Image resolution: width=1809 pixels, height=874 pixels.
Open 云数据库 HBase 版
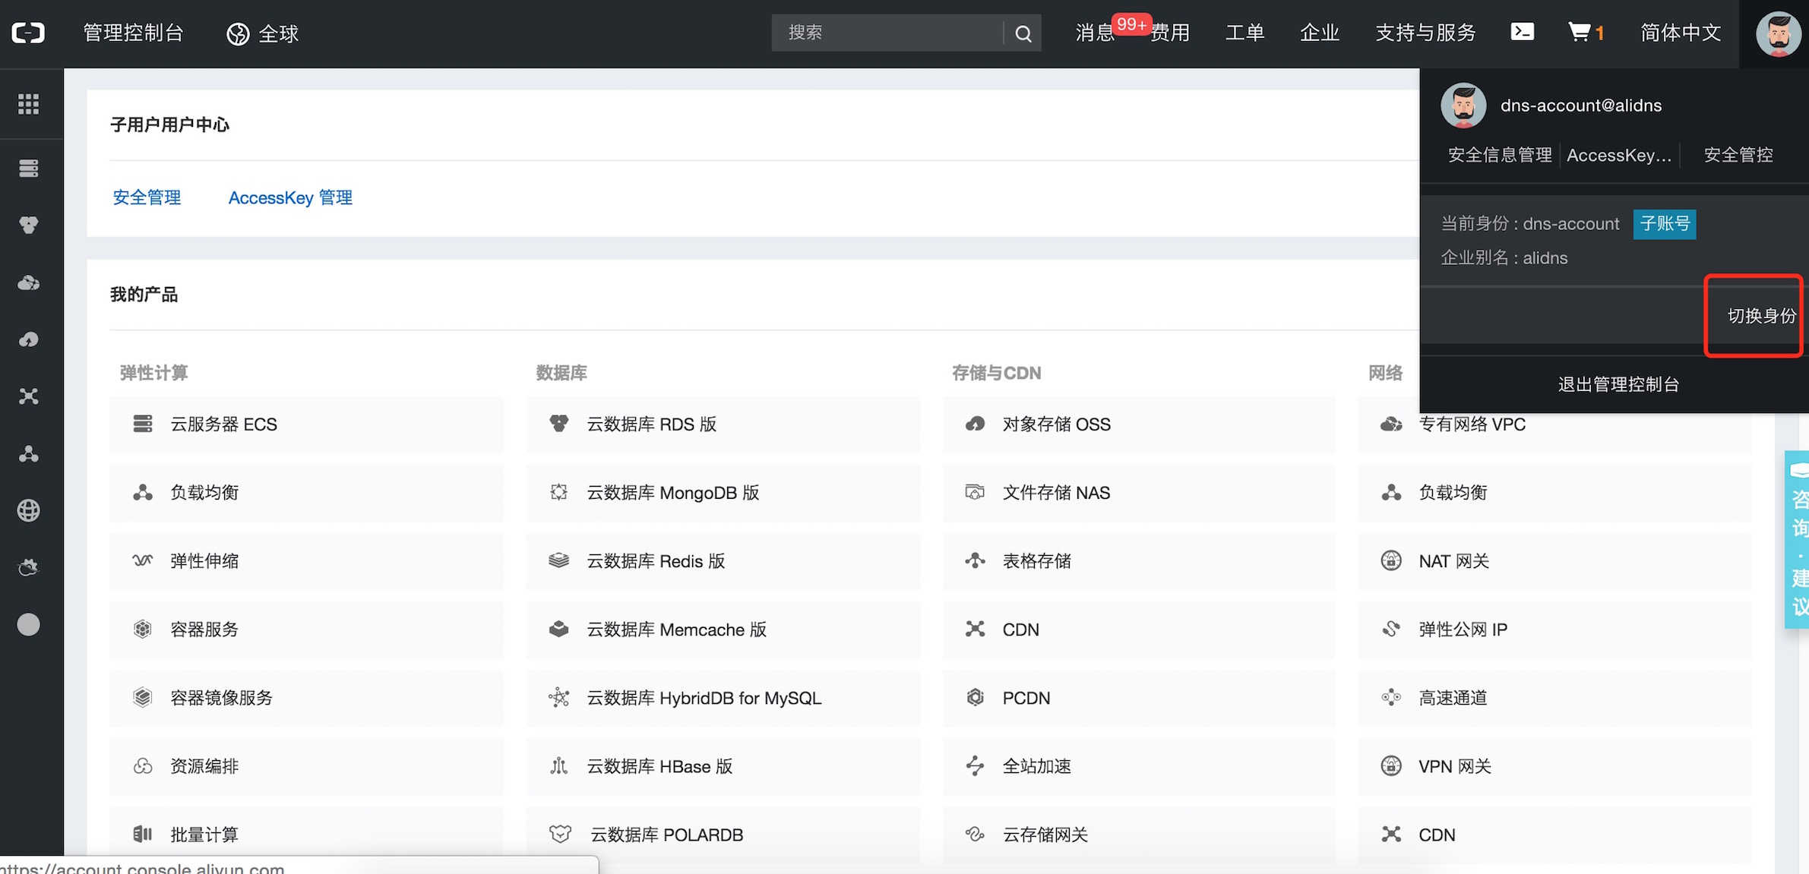click(x=723, y=766)
